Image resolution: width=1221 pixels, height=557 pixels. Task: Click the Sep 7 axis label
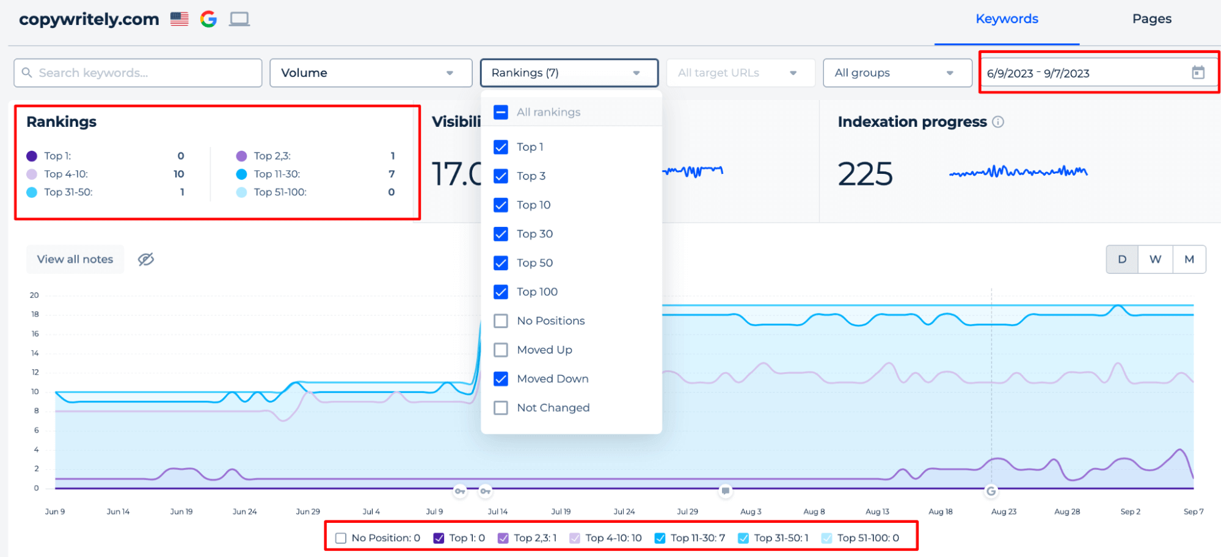coord(1193,512)
